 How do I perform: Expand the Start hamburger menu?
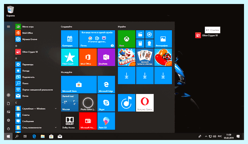[x=8, y=26]
